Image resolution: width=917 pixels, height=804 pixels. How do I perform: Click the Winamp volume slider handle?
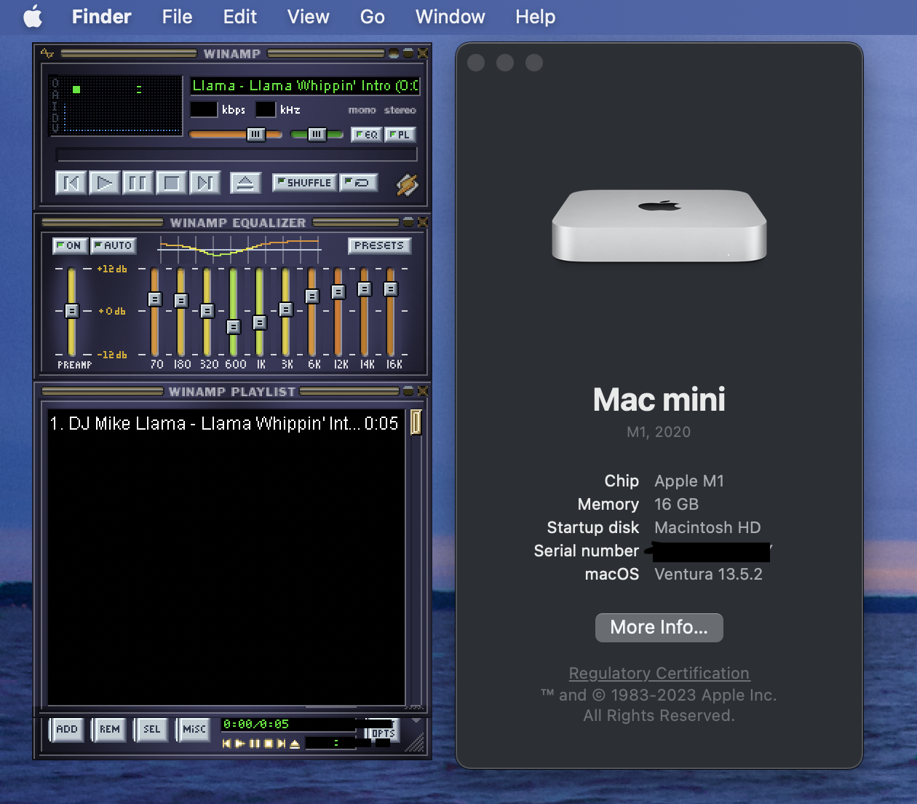255,134
